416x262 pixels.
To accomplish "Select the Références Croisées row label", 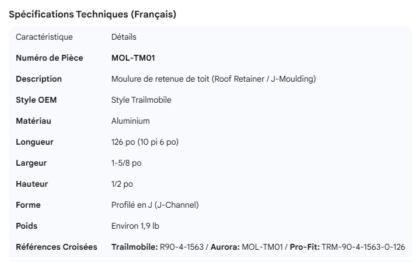I will 57,247.
